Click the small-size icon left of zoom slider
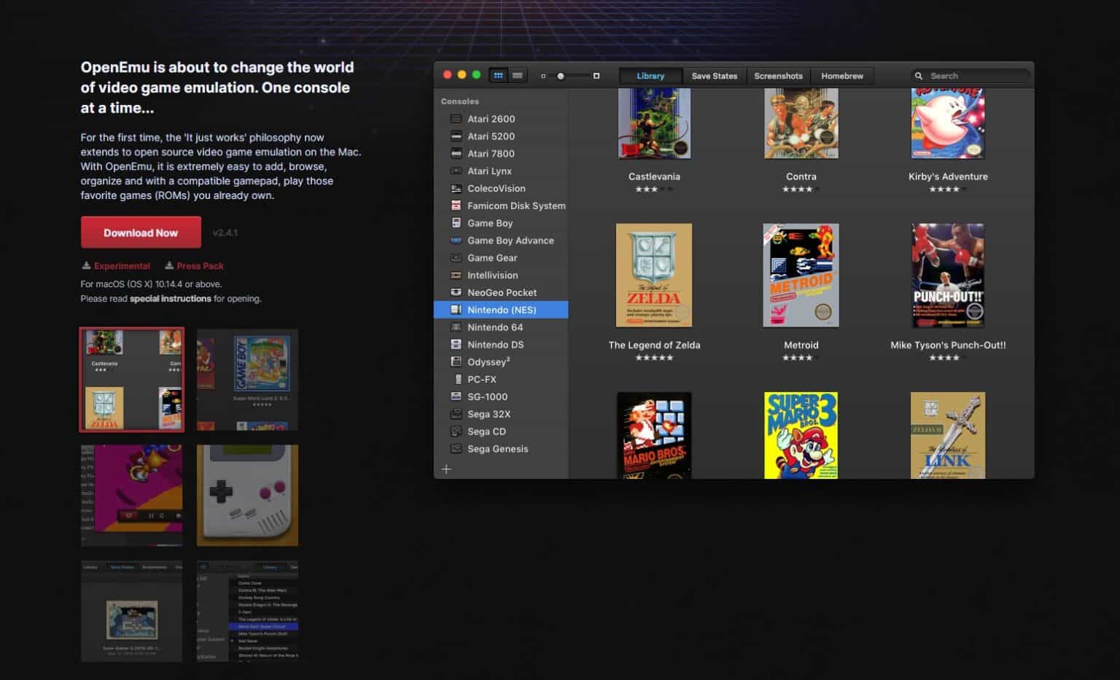The width and height of the screenshot is (1120, 680). (543, 76)
